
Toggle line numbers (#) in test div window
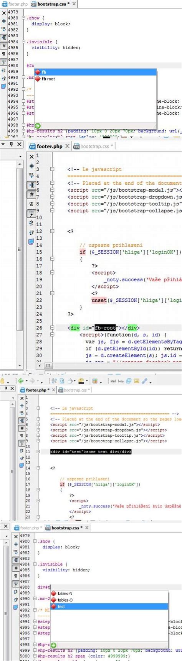point(22,428)
